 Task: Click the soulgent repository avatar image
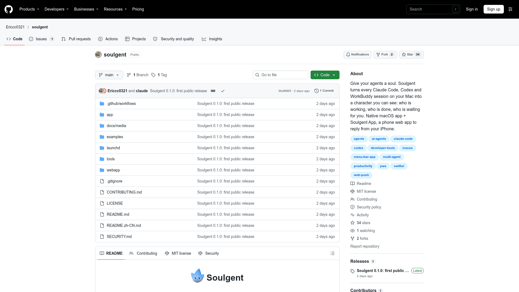(x=98, y=55)
